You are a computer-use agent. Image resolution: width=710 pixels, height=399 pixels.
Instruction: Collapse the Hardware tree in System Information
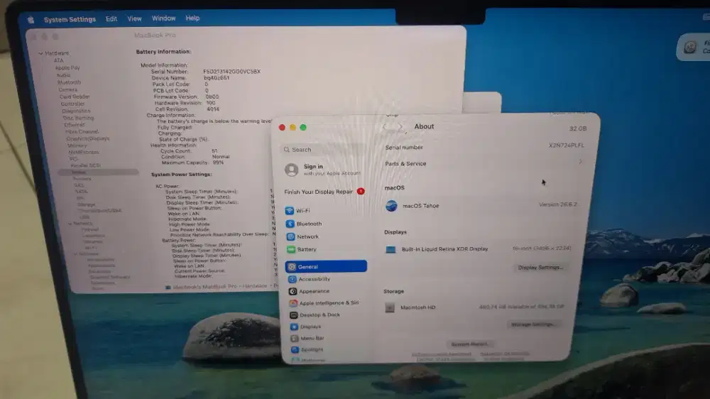click(x=40, y=53)
